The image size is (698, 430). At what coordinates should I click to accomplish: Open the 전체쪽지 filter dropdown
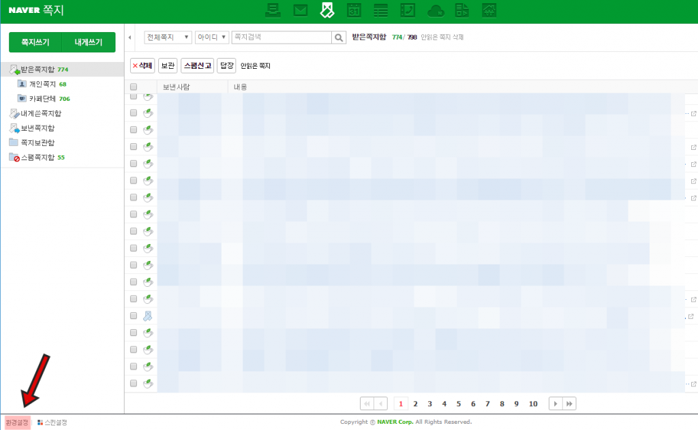[x=168, y=37]
